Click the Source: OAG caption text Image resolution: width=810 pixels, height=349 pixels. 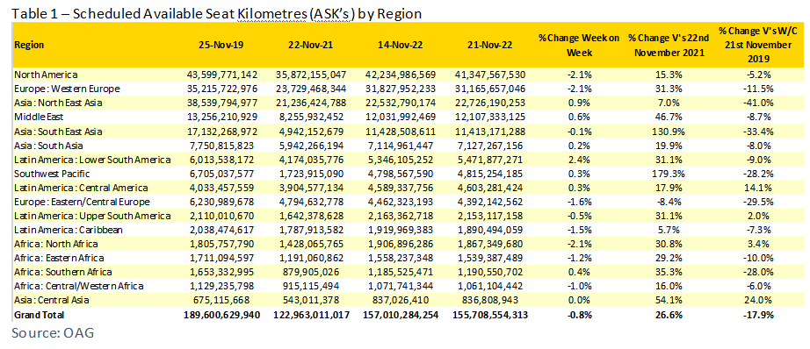click(54, 333)
